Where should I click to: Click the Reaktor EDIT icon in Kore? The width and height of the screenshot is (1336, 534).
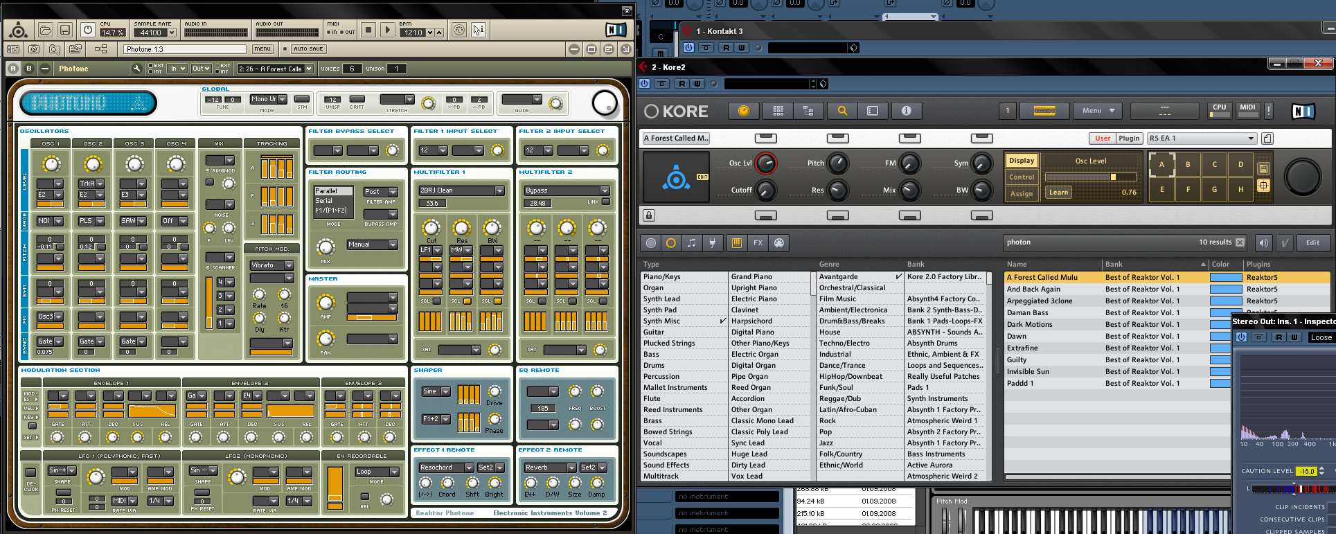pyautogui.click(x=702, y=177)
